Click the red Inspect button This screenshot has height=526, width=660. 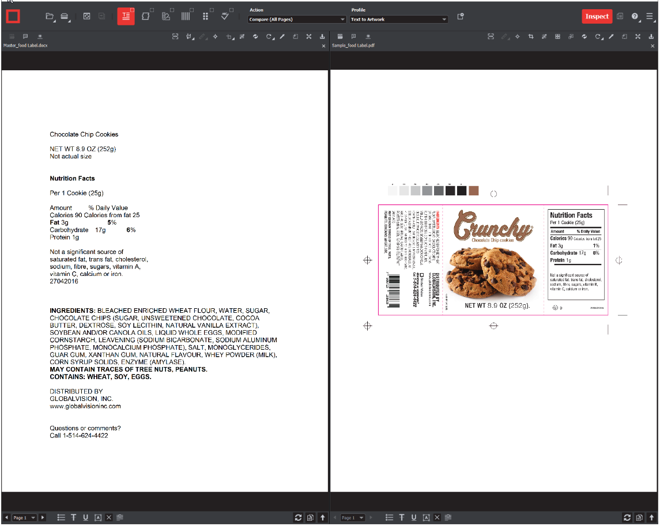[597, 16]
